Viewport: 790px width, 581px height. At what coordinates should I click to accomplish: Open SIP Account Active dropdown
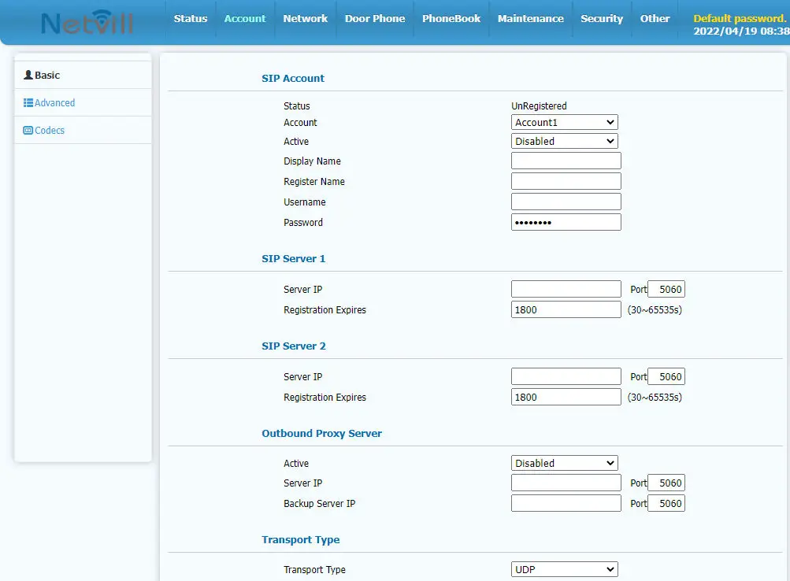pyautogui.click(x=564, y=142)
